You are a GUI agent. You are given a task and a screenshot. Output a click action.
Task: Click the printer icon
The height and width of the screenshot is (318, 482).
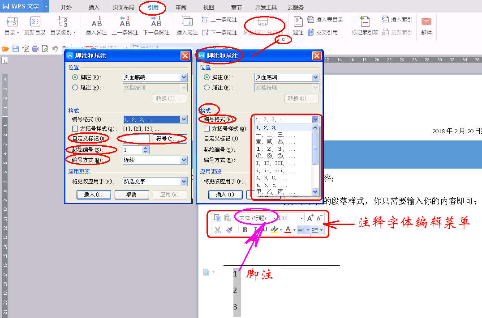(35, 49)
